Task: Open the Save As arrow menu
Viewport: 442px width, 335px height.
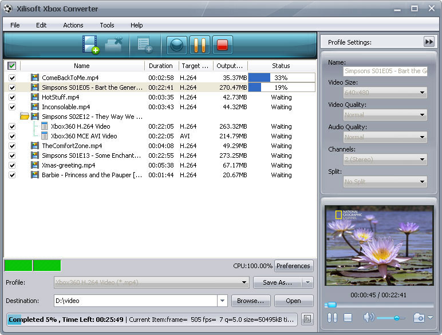Action: 307,282
